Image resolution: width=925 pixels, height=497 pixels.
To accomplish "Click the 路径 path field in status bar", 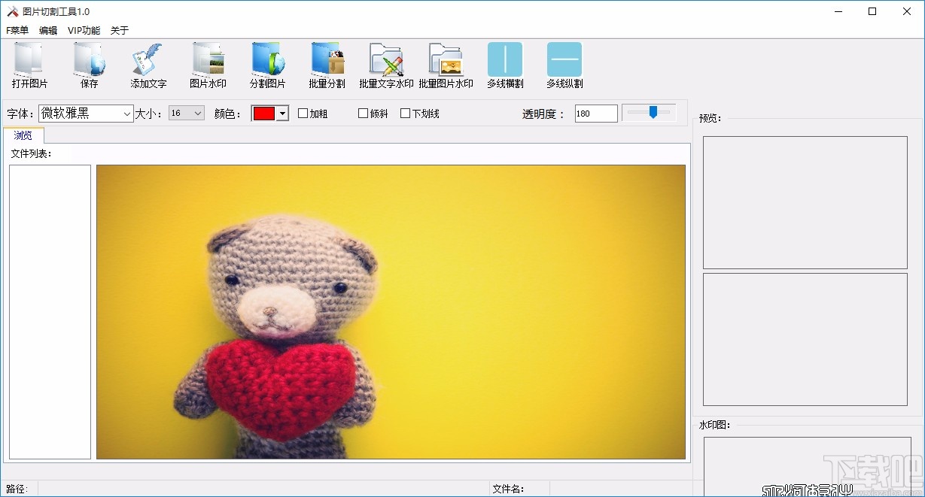I will pos(262,489).
